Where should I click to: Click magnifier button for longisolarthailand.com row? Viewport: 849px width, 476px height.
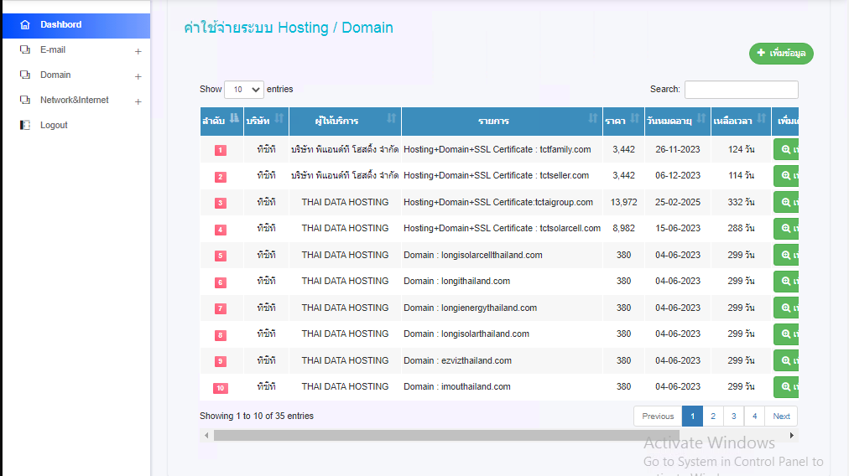tap(786, 334)
